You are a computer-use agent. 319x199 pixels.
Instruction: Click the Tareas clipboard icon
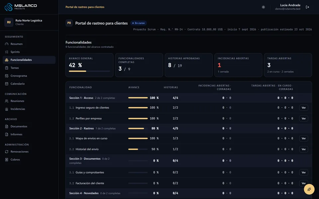(7, 68)
